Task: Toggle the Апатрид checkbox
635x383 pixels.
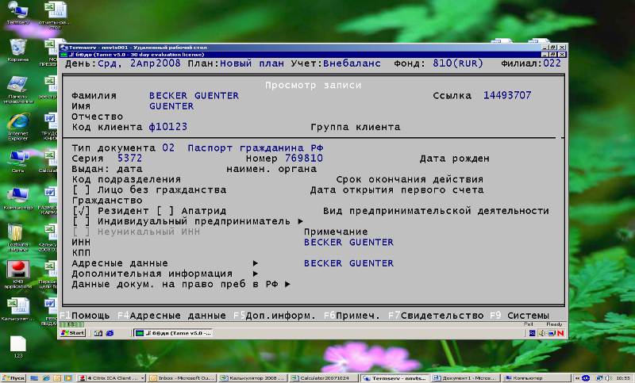Action: (165, 211)
